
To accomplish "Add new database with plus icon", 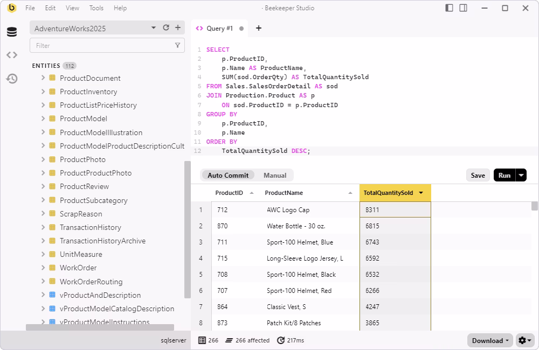I will pos(178,28).
